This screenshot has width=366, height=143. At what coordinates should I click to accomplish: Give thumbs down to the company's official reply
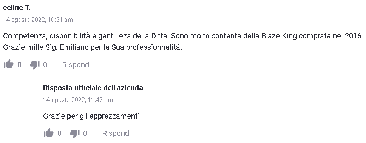75,134
